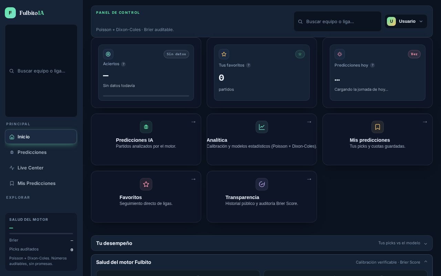Toggle the green star badge in Tus favoritos
441x276 pixels.
pyautogui.click(x=300, y=54)
